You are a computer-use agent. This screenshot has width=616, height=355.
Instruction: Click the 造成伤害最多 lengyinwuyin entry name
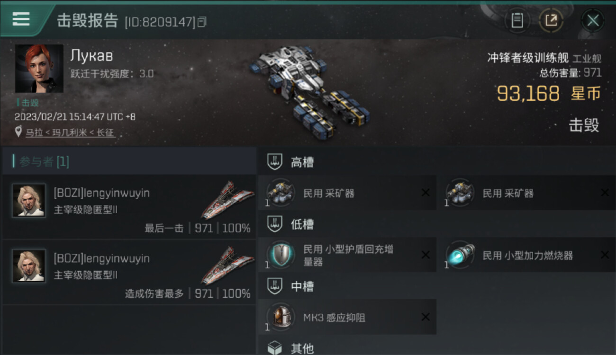coord(101,258)
